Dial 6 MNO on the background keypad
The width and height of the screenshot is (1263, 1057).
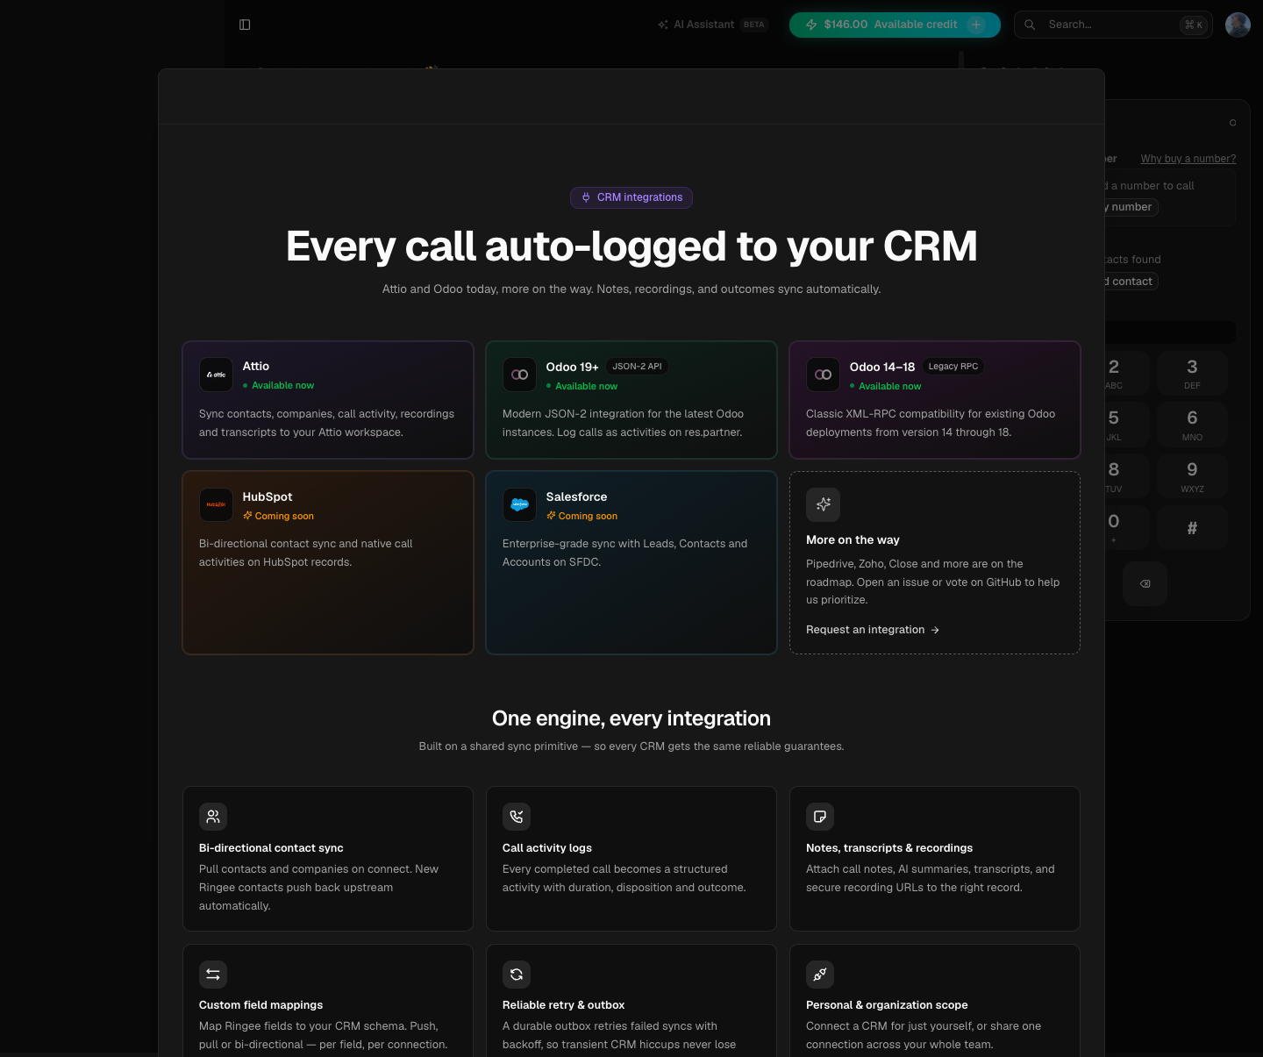coord(1192,425)
